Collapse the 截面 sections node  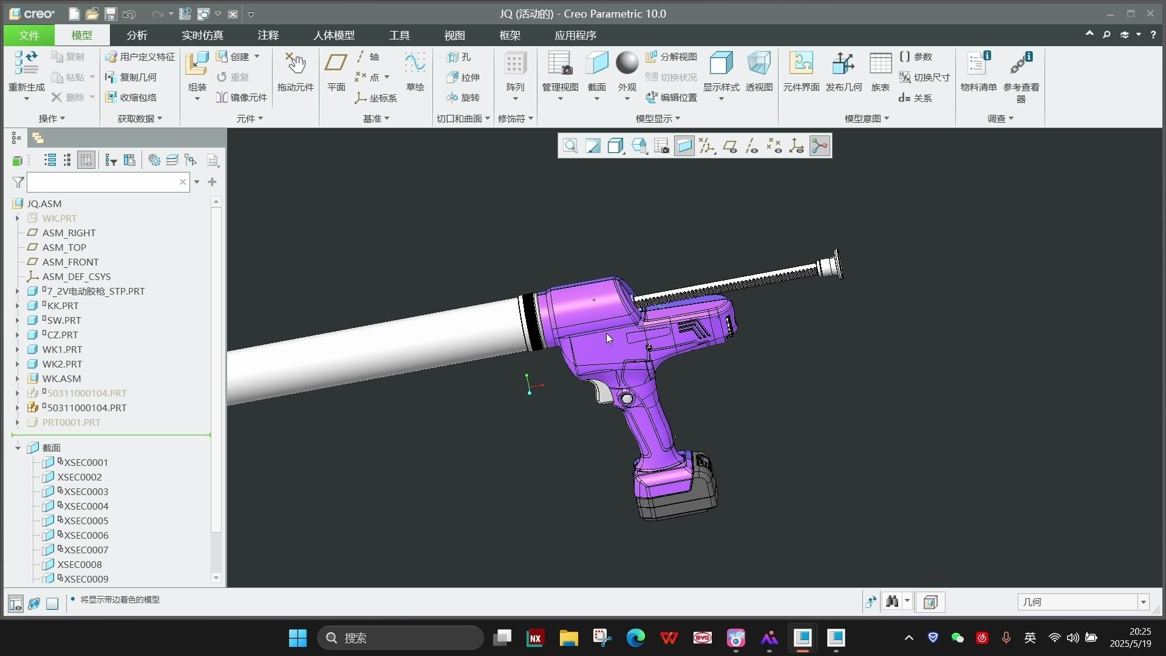point(18,448)
